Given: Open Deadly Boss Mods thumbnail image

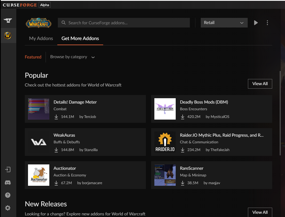Looking at the screenshot, I should [x=165, y=109].
